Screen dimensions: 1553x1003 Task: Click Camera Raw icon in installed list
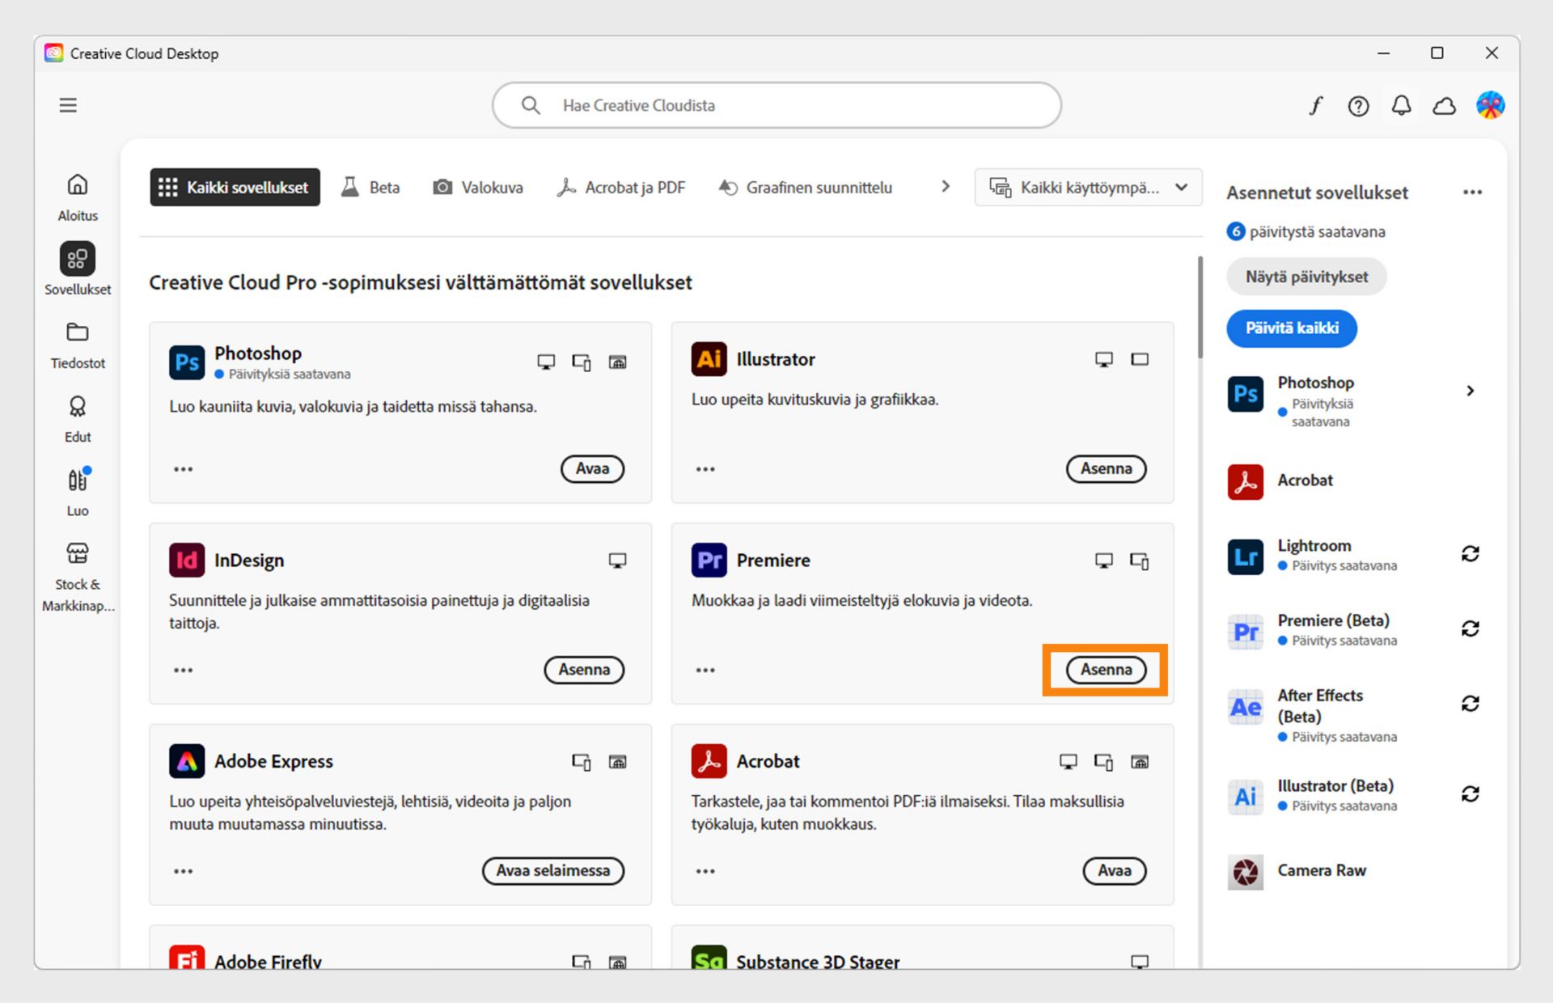(x=1245, y=872)
